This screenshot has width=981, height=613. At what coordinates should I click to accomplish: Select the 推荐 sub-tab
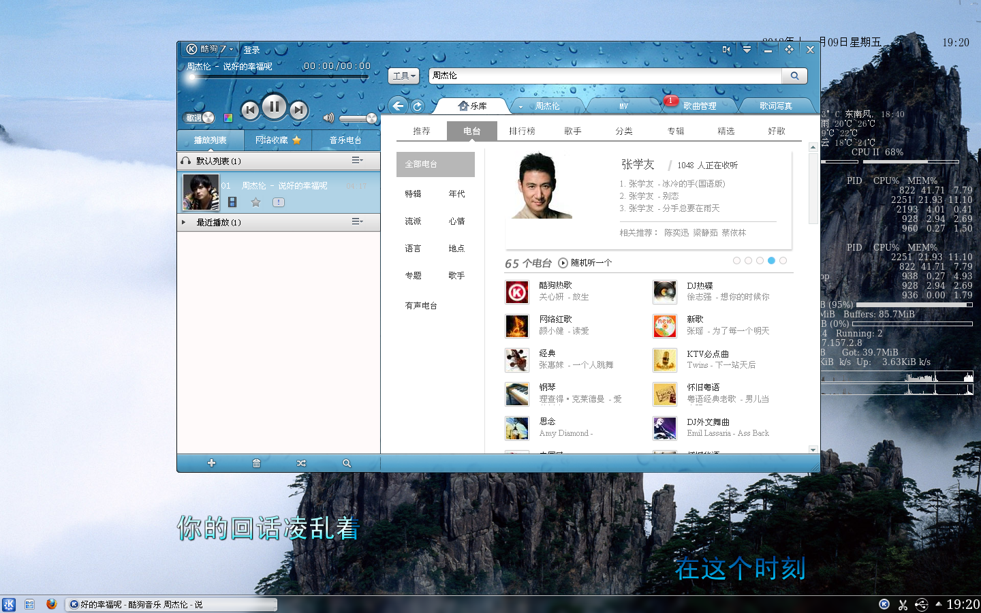[x=422, y=131]
